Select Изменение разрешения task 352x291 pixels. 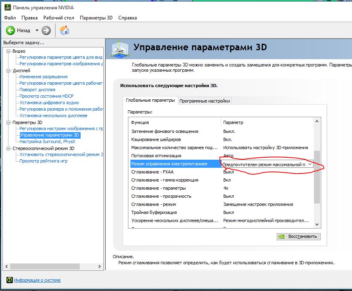click(43, 77)
